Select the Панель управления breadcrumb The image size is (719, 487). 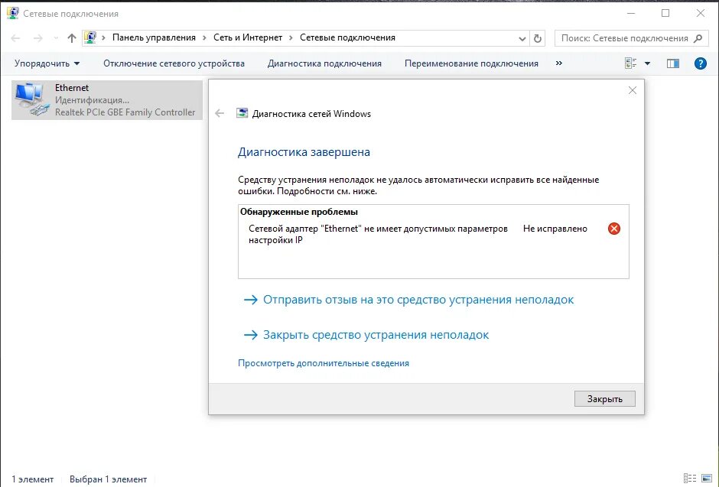pyautogui.click(x=154, y=37)
